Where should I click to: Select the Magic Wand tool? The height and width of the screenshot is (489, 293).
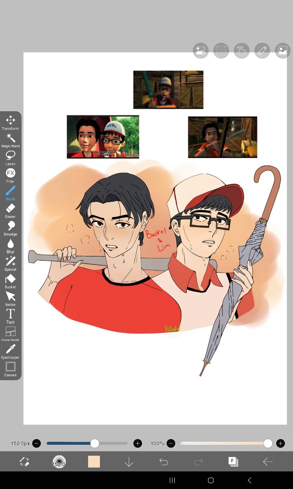click(x=10, y=140)
